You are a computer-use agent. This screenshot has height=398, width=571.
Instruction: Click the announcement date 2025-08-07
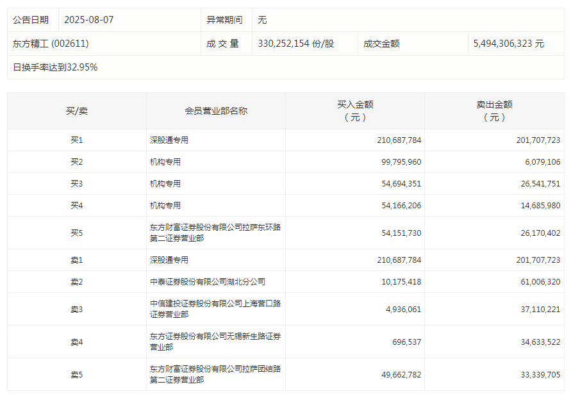coord(88,20)
